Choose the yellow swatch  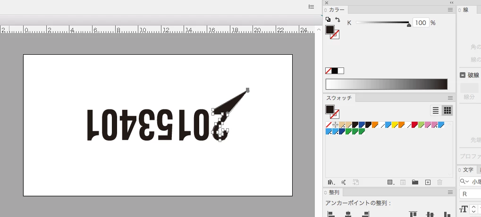395,125
